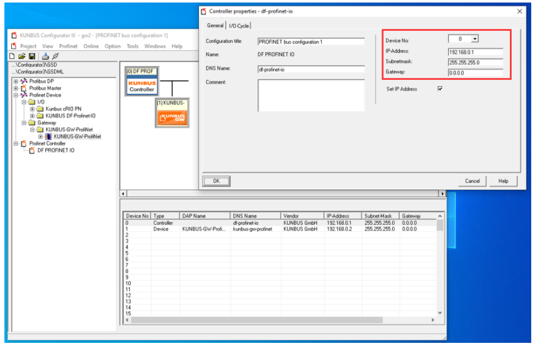The width and height of the screenshot is (535, 346).
Task: Click the 192.168.0.2 table cell
Action: point(339,229)
